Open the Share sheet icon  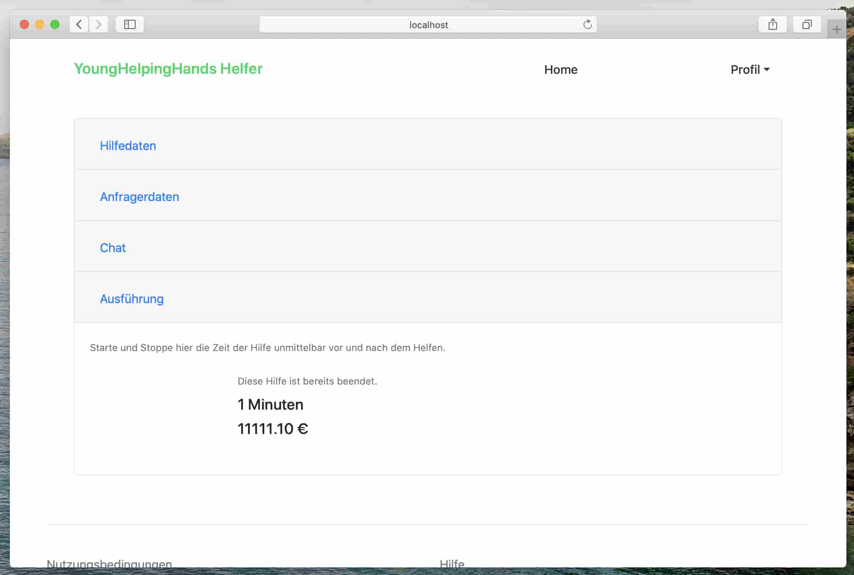pos(772,24)
